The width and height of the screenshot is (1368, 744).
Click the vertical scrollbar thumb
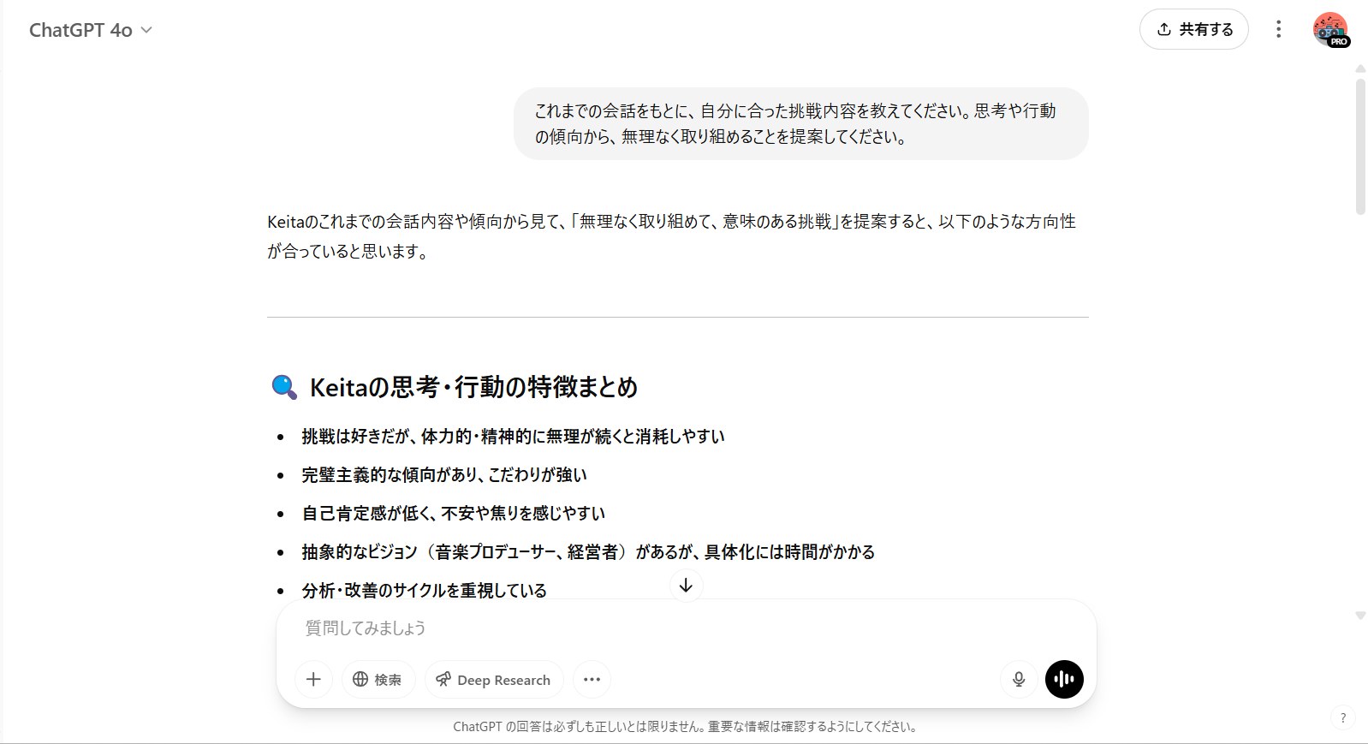tap(1360, 146)
